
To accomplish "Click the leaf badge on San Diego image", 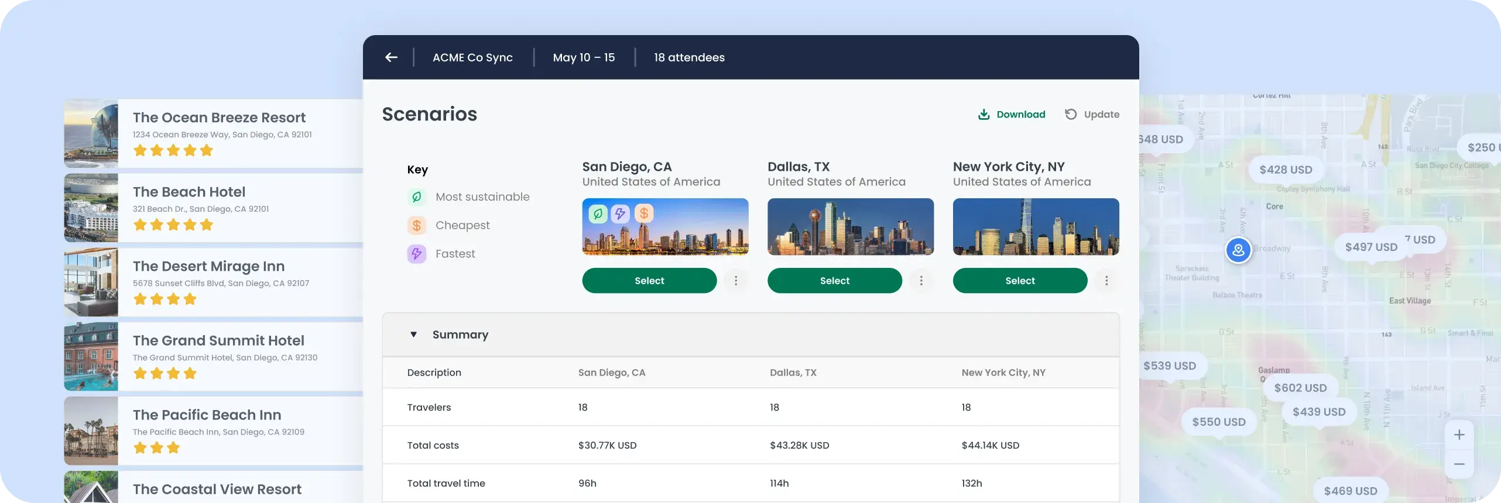I will click(598, 213).
